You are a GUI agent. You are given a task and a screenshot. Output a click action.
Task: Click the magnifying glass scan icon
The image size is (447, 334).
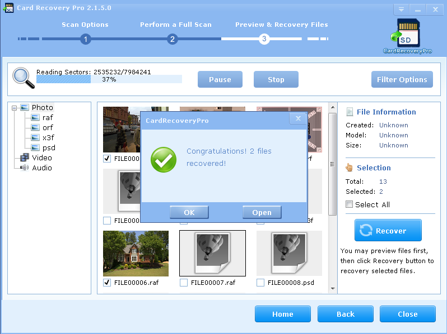click(x=24, y=78)
